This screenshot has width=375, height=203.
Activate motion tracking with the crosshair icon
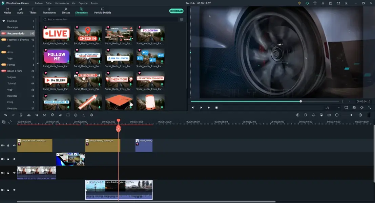tap(68, 115)
